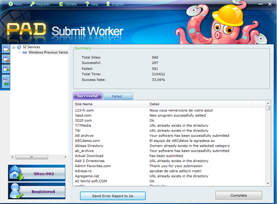
Task: Click the person icon beside English
Action: 108,4
